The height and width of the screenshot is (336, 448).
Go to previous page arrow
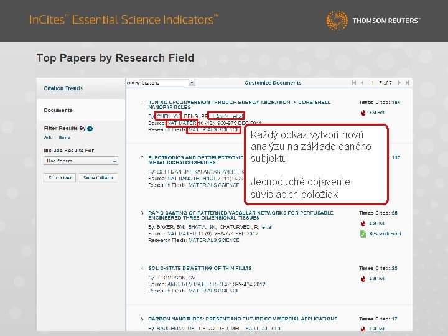click(x=362, y=83)
